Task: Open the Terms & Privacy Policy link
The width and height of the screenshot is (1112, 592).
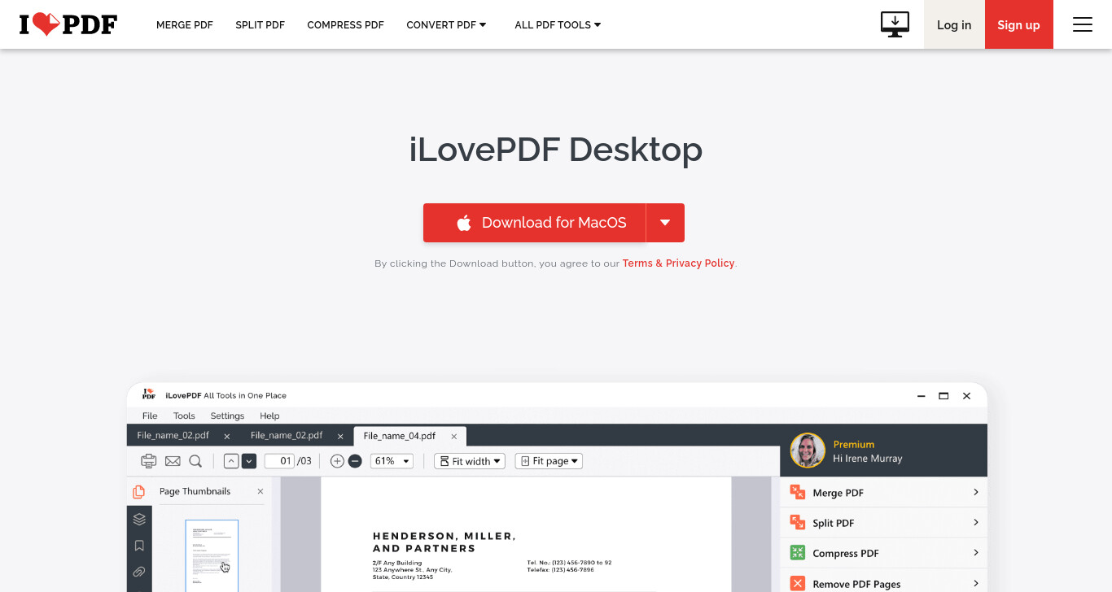Action: pyautogui.click(x=679, y=263)
